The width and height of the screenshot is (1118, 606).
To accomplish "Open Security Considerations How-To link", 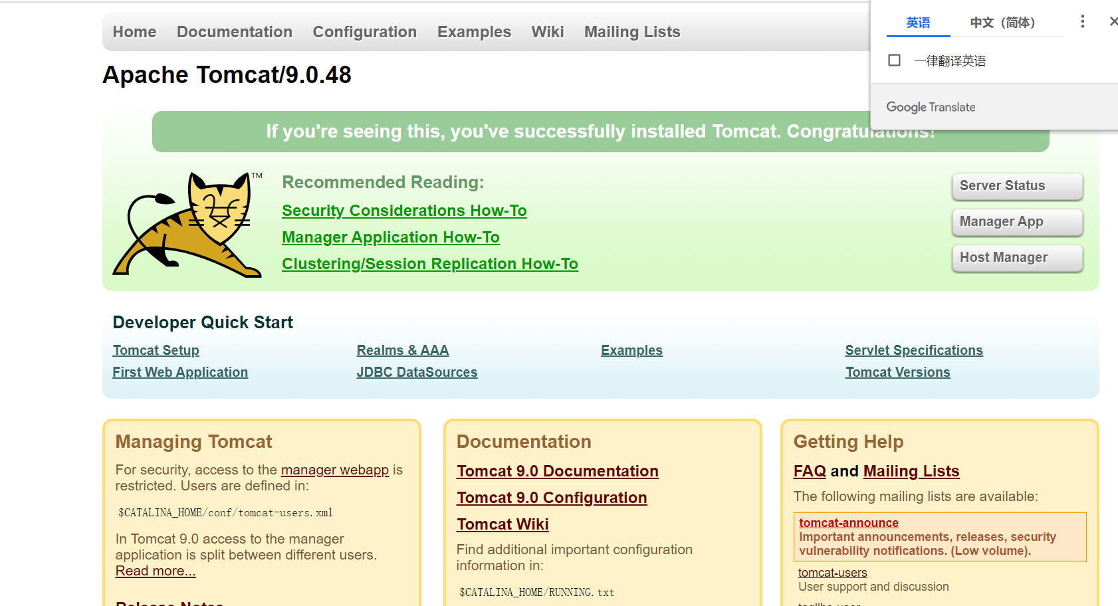I will pos(404,211).
